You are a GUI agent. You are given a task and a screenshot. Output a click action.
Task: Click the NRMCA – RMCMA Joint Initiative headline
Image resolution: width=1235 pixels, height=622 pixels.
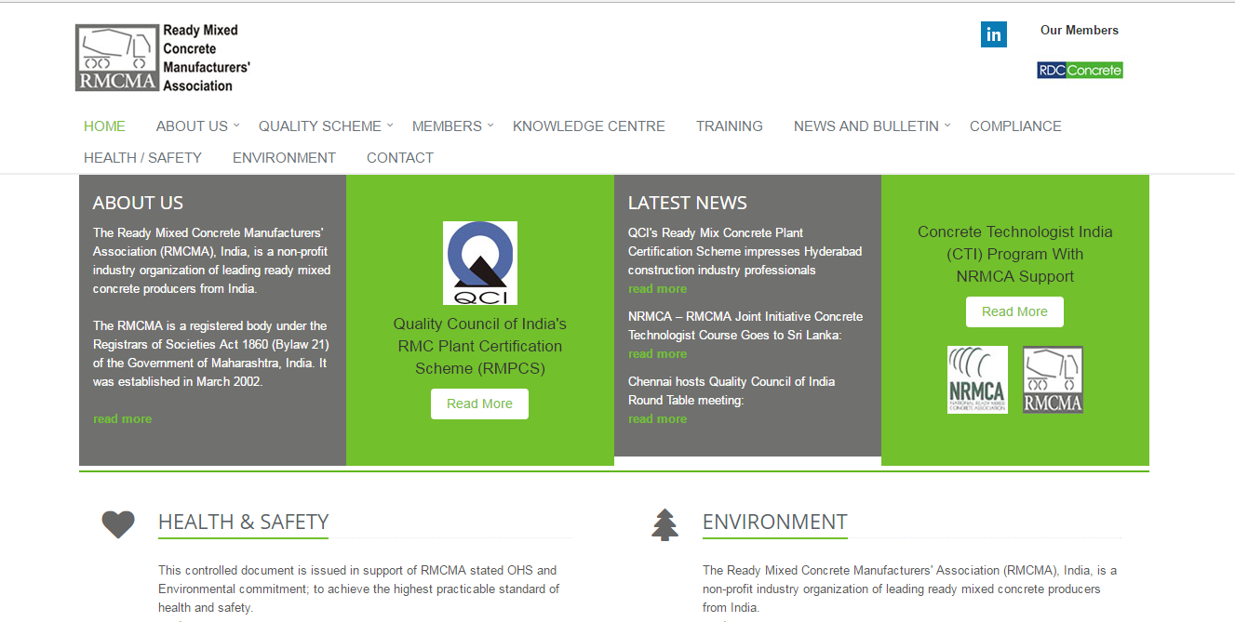[x=745, y=326]
